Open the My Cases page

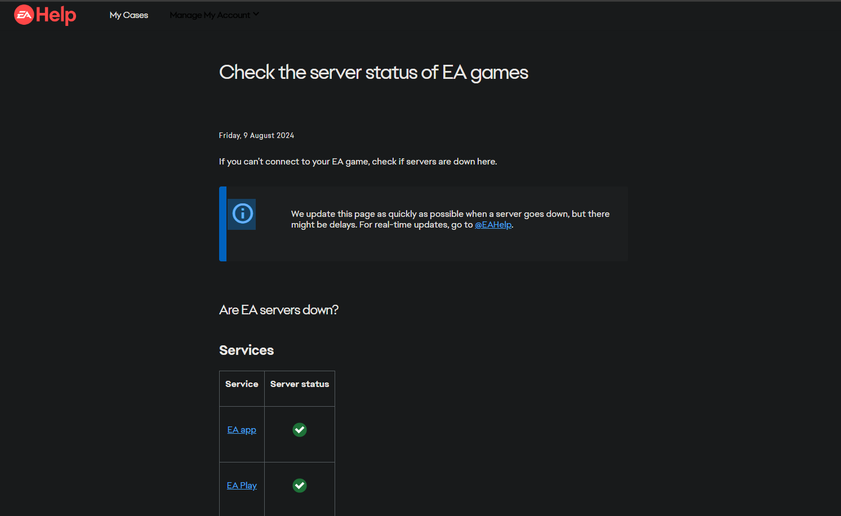[129, 15]
